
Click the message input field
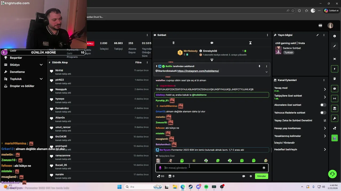click(x=212, y=168)
